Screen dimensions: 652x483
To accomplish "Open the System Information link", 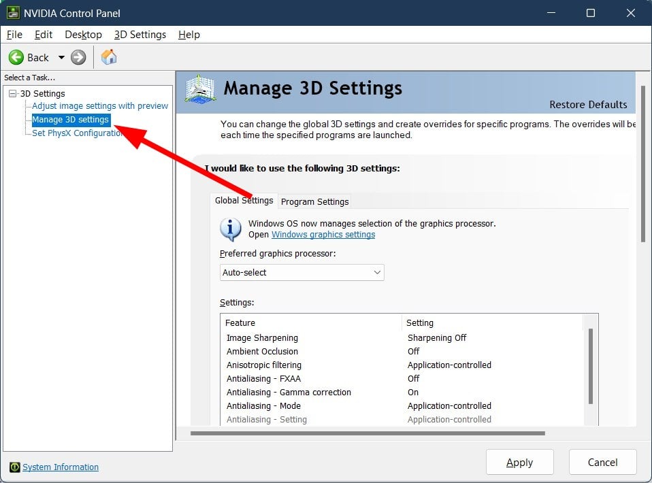I will 61,467.
